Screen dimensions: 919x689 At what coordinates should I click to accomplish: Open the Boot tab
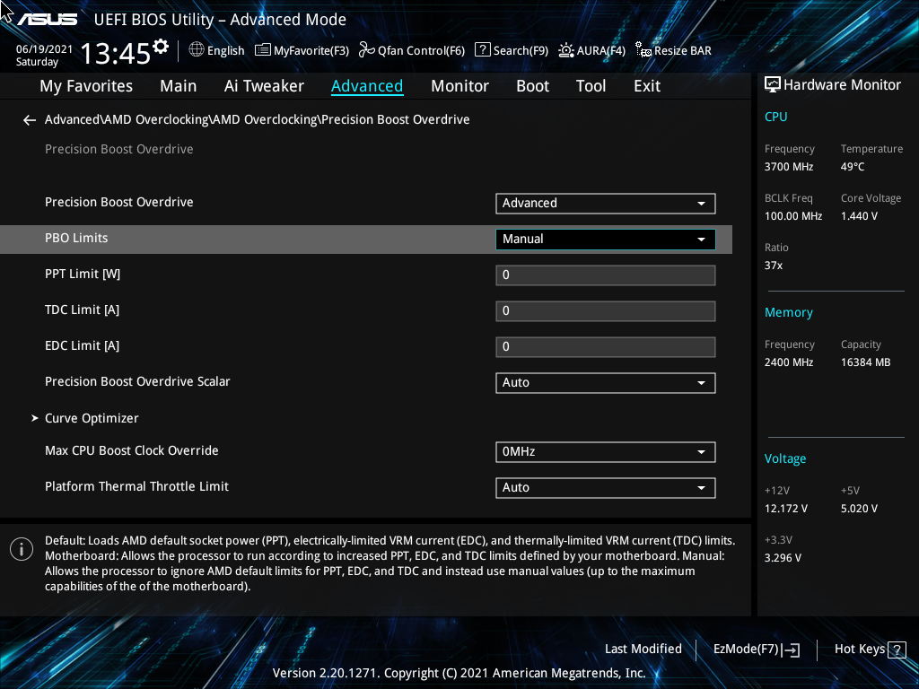[532, 86]
